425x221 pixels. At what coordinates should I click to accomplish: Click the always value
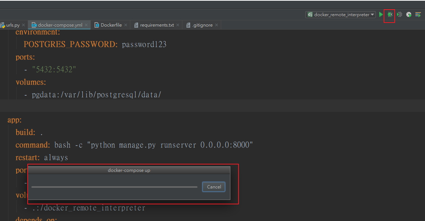[56, 158]
